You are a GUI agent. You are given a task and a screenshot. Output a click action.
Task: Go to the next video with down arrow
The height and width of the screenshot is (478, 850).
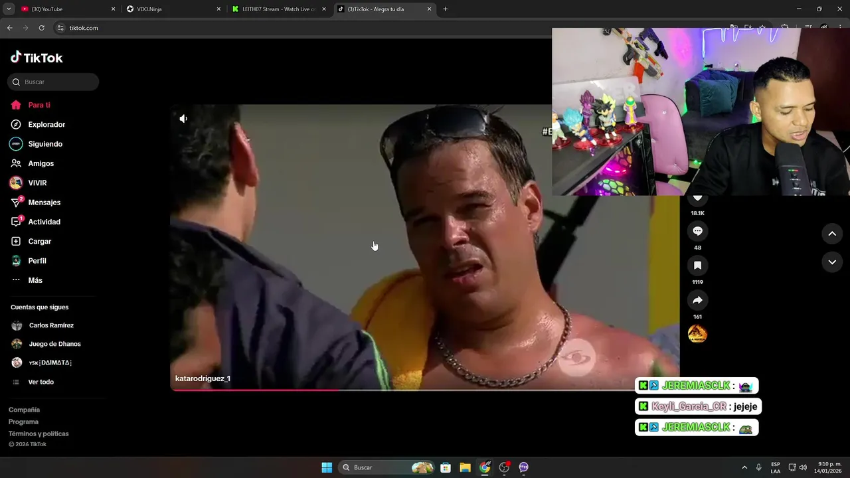[x=832, y=262]
